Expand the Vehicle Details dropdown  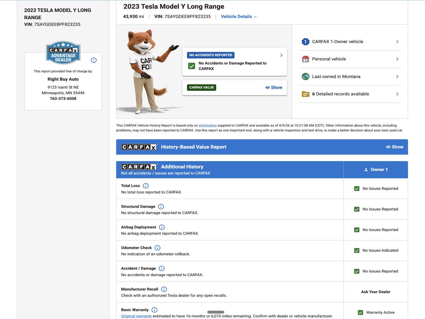click(x=238, y=17)
